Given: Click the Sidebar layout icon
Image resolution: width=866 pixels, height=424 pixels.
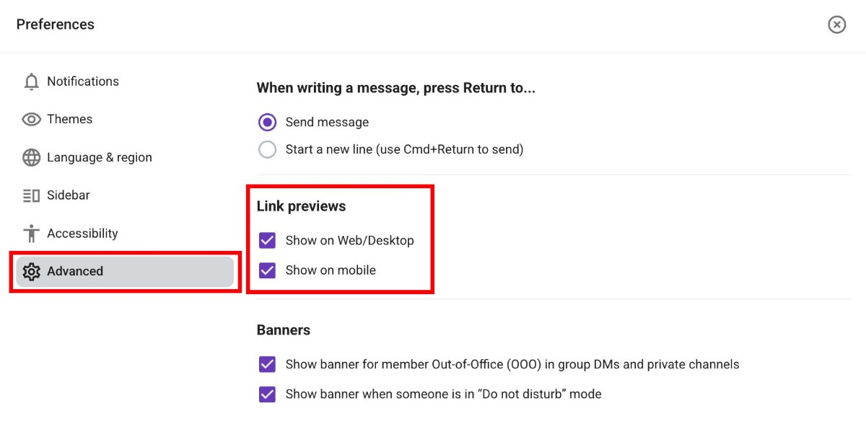Looking at the screenshot, I should 31,195.
